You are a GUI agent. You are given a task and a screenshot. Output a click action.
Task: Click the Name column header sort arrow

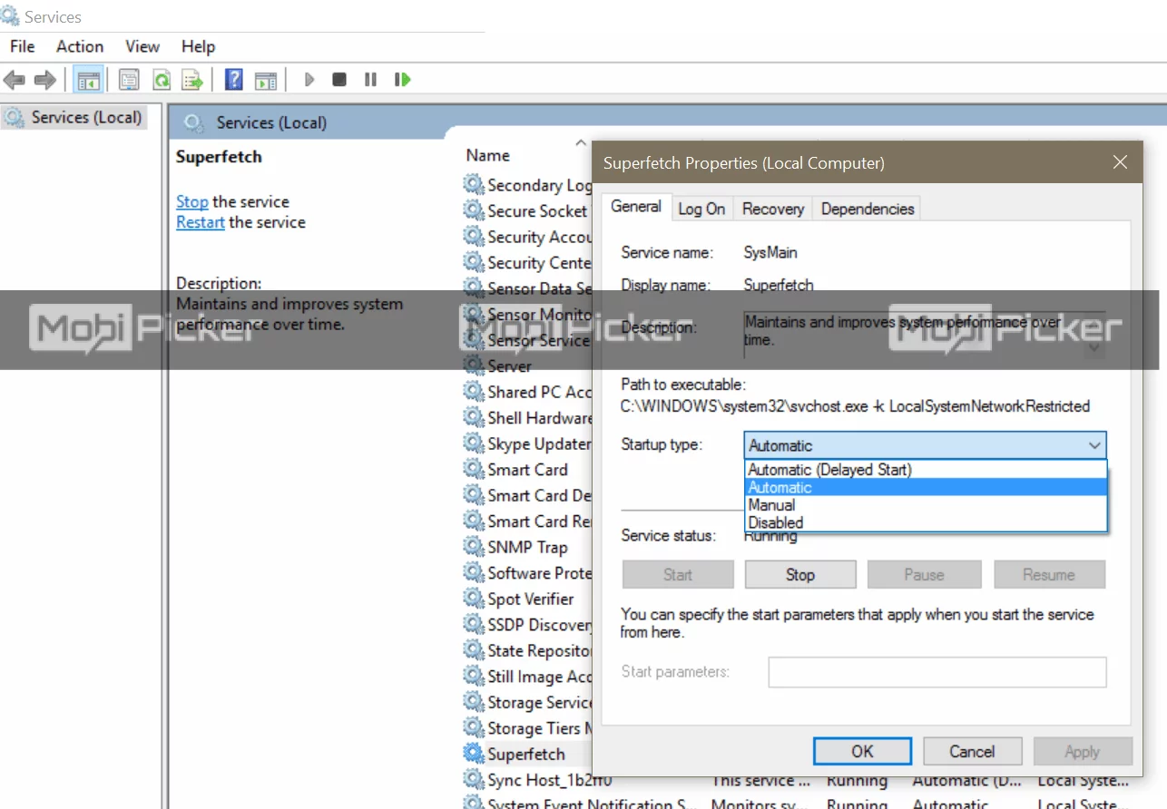click(x=581, y=142)
